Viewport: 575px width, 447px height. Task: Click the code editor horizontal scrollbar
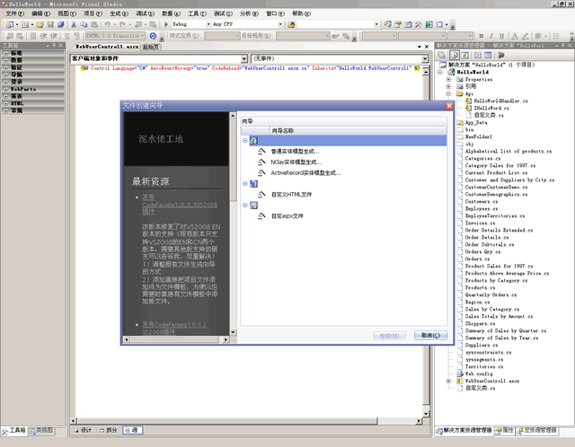[x=246, y=421]
